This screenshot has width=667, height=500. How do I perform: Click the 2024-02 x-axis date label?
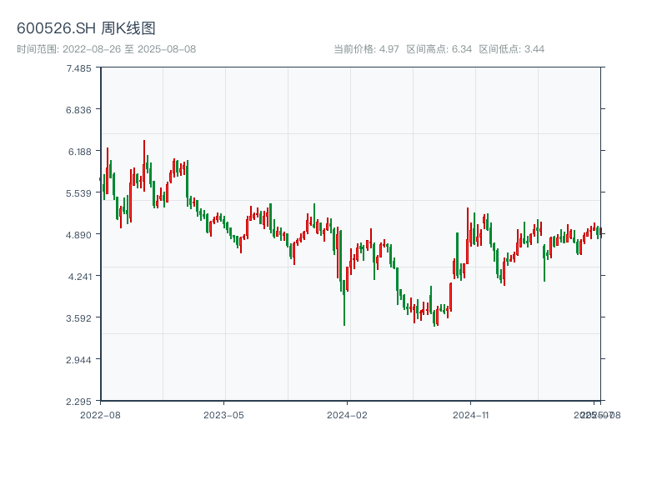click(347, 414)
